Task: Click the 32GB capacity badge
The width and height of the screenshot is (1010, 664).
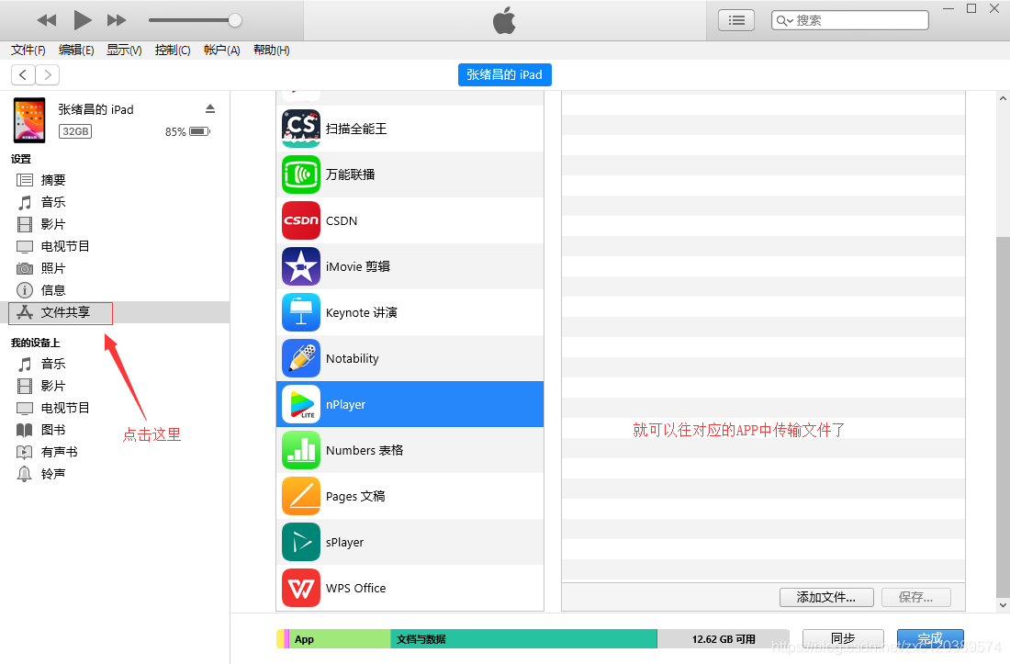Action: [75, 131]
